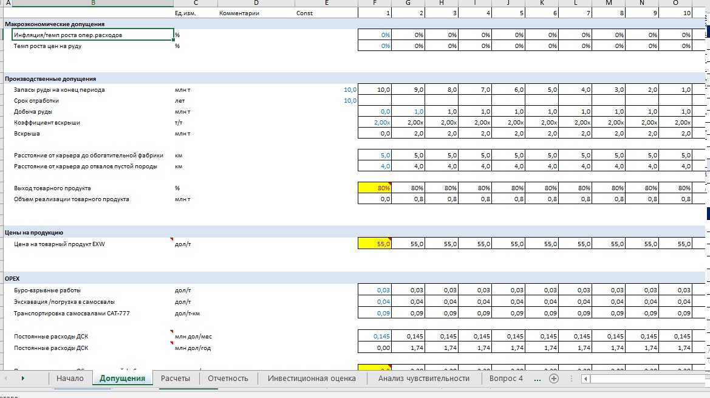Select the Добыча руды 0,0 value in period 1
This screenshot has height=398, width=710.
[375, 111]
